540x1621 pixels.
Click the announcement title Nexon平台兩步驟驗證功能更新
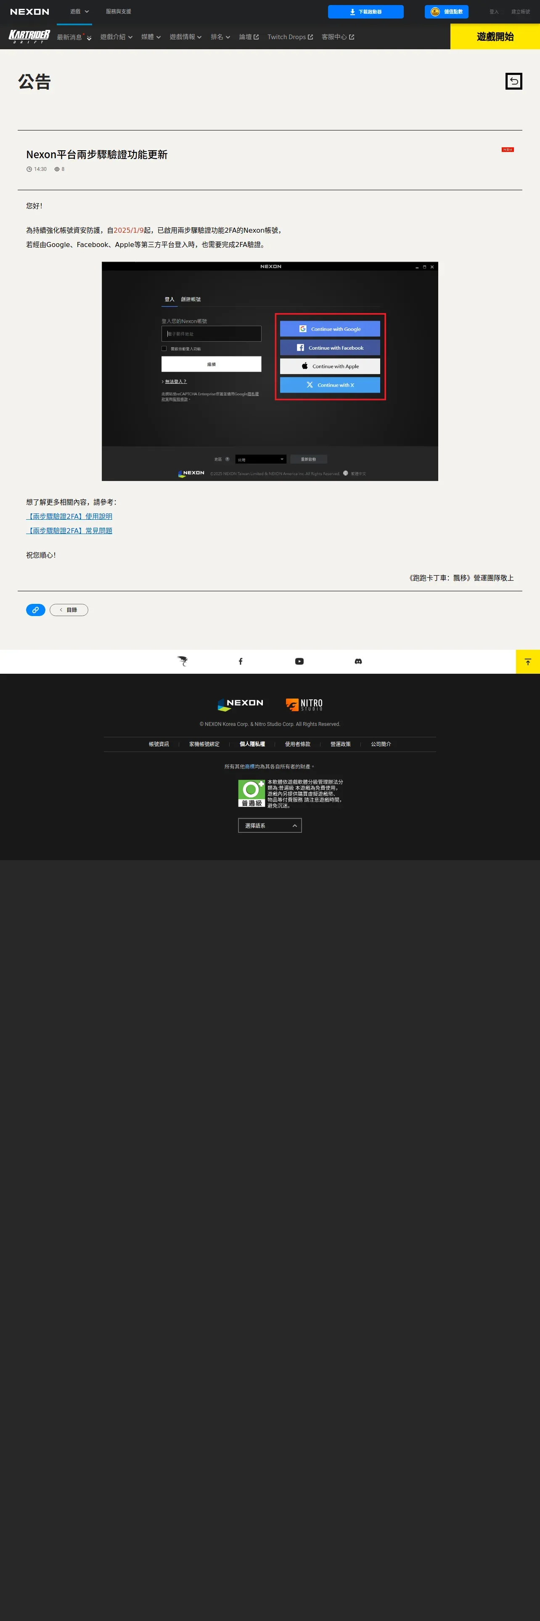[97, 155]
